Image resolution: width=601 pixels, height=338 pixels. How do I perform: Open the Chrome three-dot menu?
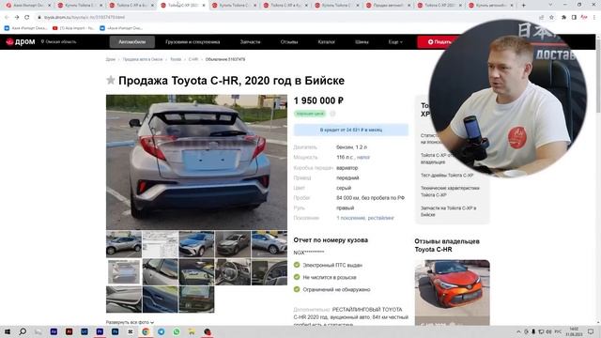(x=594, y=17)
